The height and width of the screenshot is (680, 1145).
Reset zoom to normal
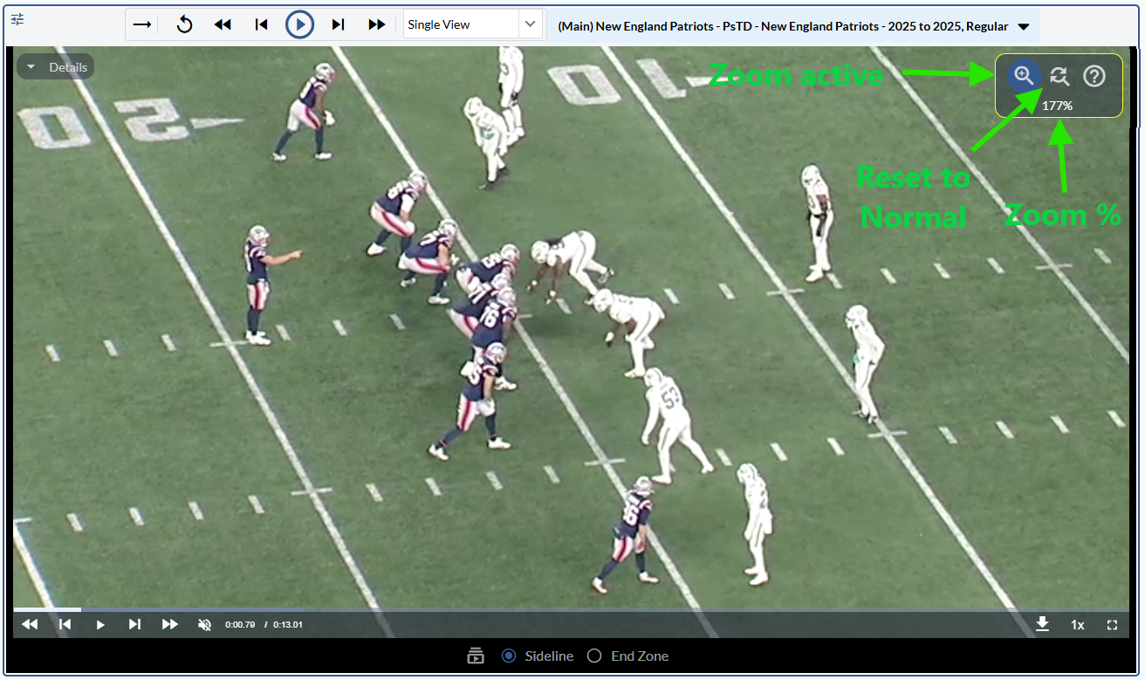tap(1059, 76)
